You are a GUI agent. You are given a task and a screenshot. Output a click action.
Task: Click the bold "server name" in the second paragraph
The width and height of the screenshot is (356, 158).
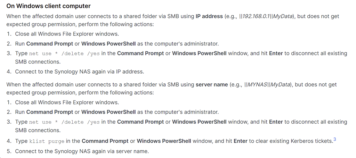(x=211, y=85)
